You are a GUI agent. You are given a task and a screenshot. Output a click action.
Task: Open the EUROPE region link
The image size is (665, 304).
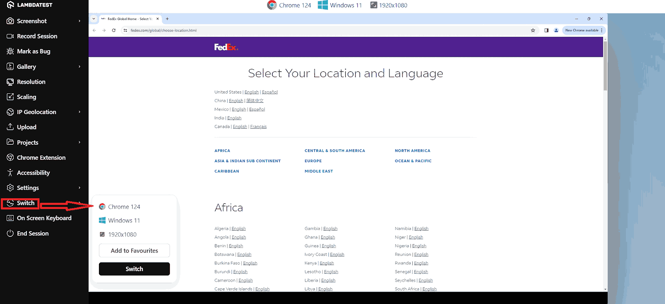click(x=313, y=161)
